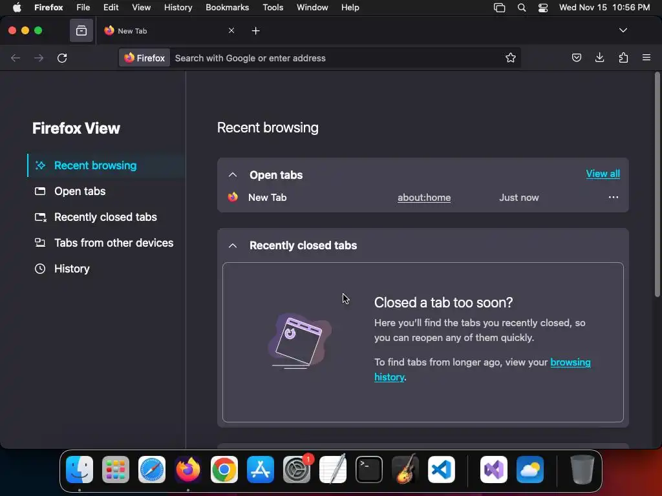Open a new tab with plus button
The height and width of the screenshot is (496, 662).
tap(255, 31)
